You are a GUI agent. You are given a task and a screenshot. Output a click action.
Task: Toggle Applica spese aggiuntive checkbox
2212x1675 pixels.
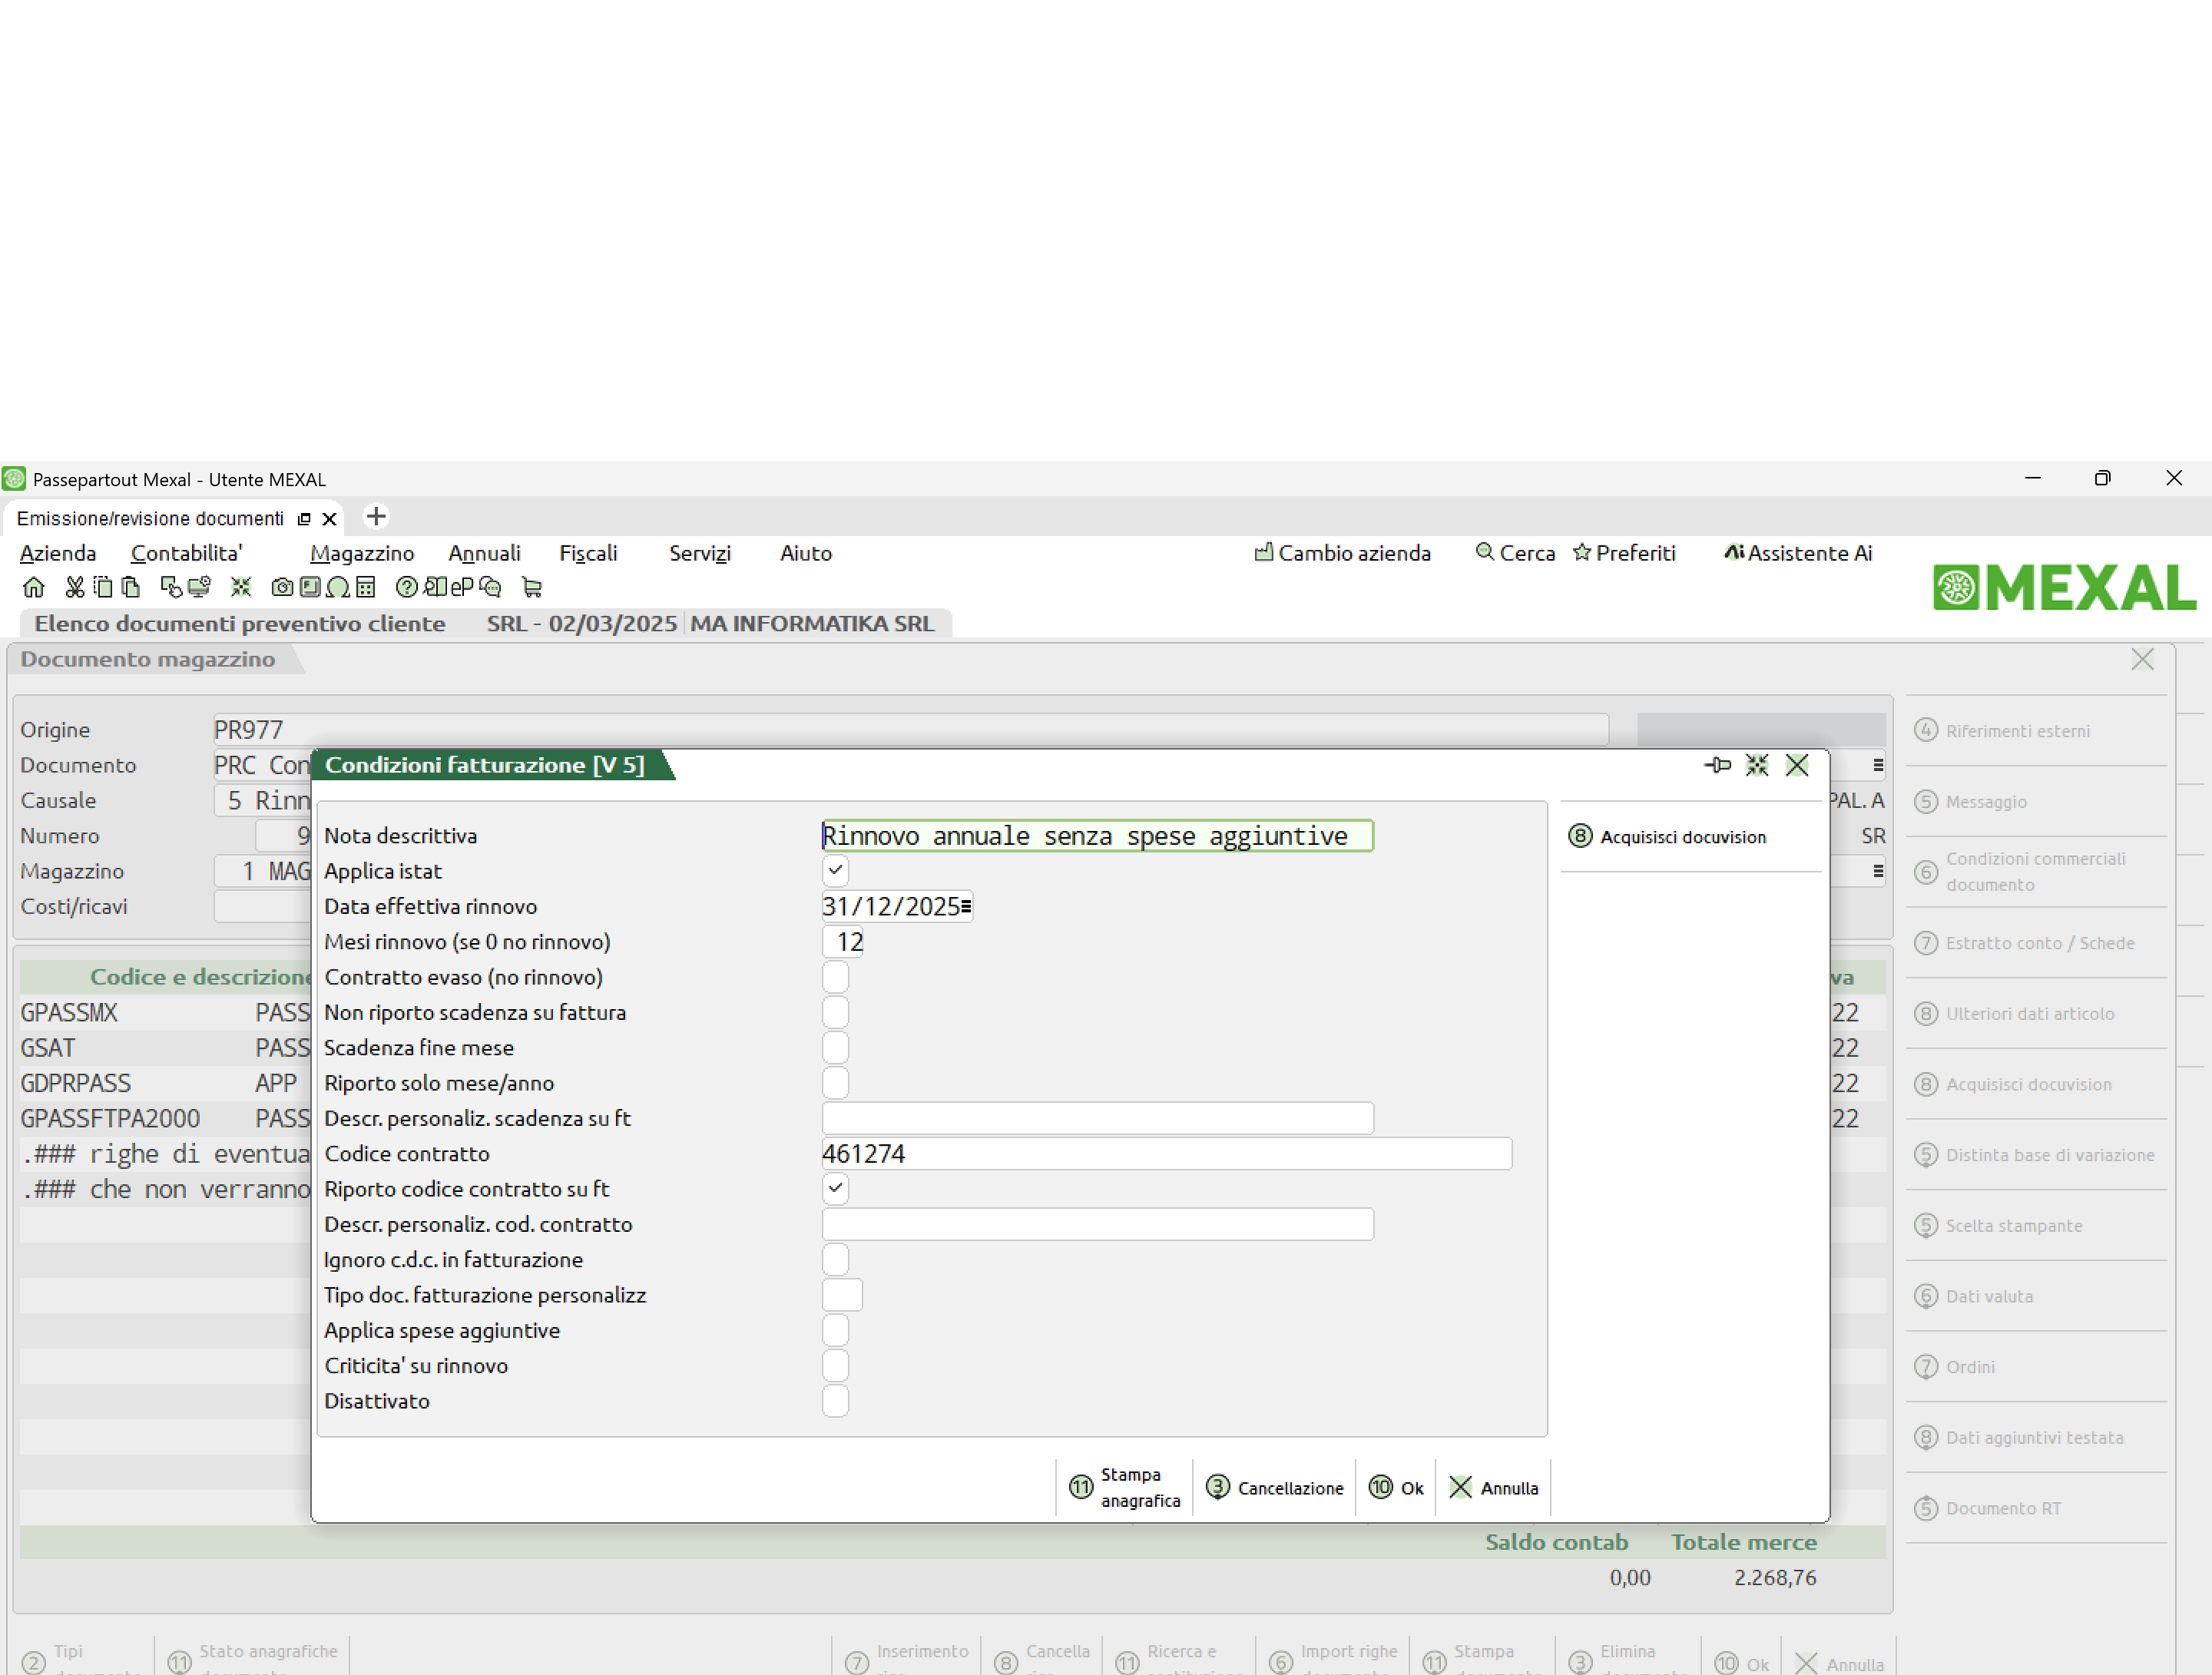click(x=835, y=1330)
